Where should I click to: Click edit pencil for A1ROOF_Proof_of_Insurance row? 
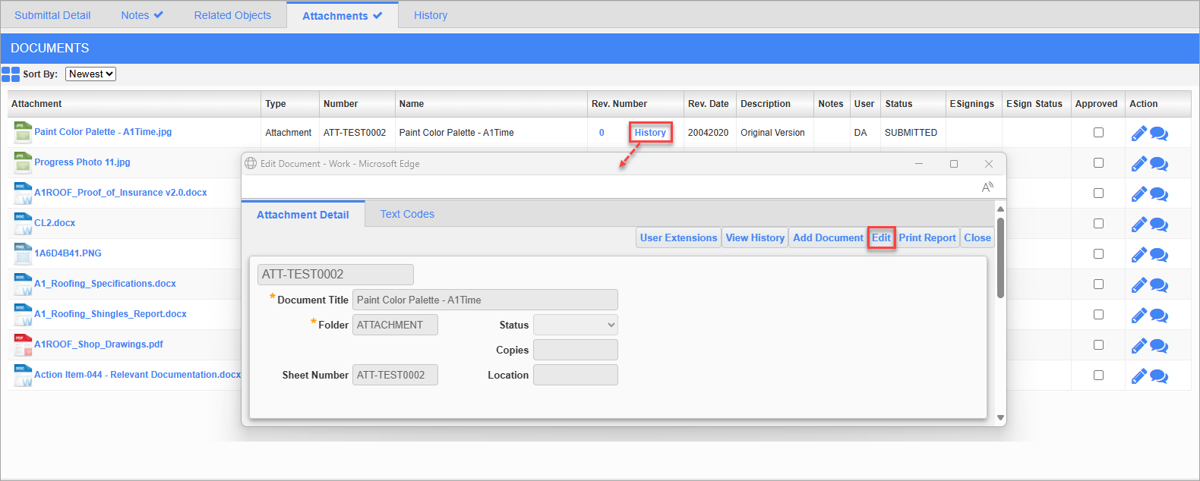click(x=1138, y=194)
